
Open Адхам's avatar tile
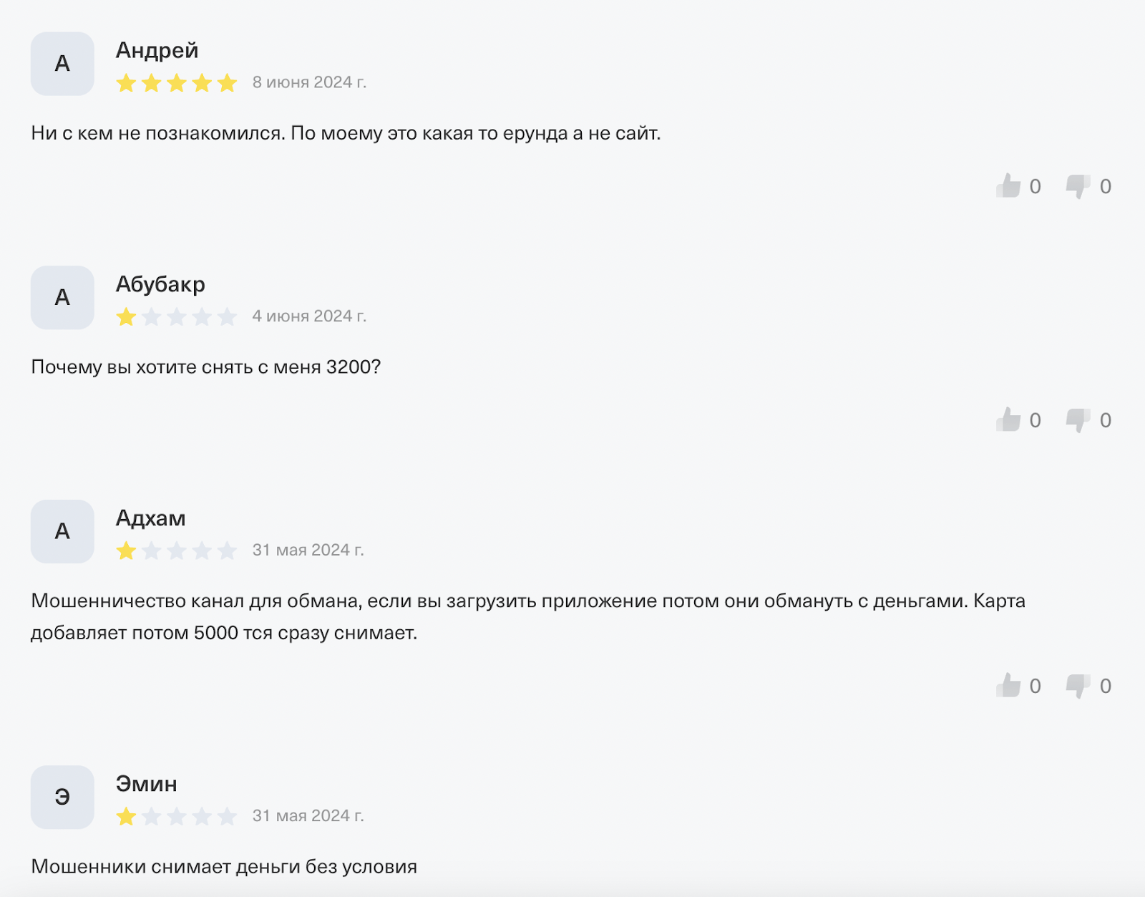click(x=62, y=531)
